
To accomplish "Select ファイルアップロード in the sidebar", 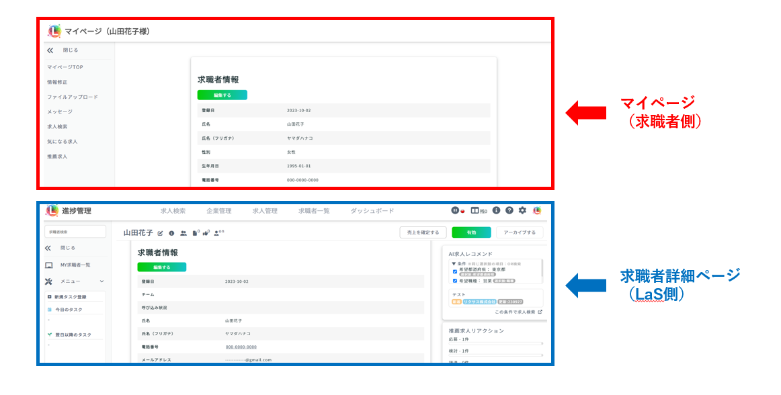I will [73, 97].
